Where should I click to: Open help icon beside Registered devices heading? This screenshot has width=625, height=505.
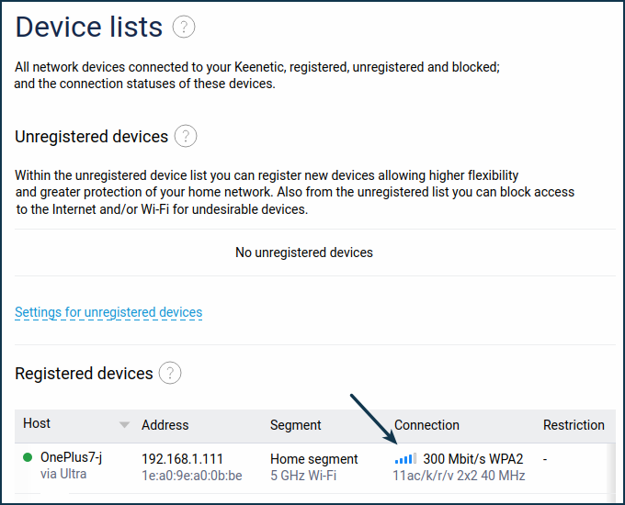(x=170, y=373)
